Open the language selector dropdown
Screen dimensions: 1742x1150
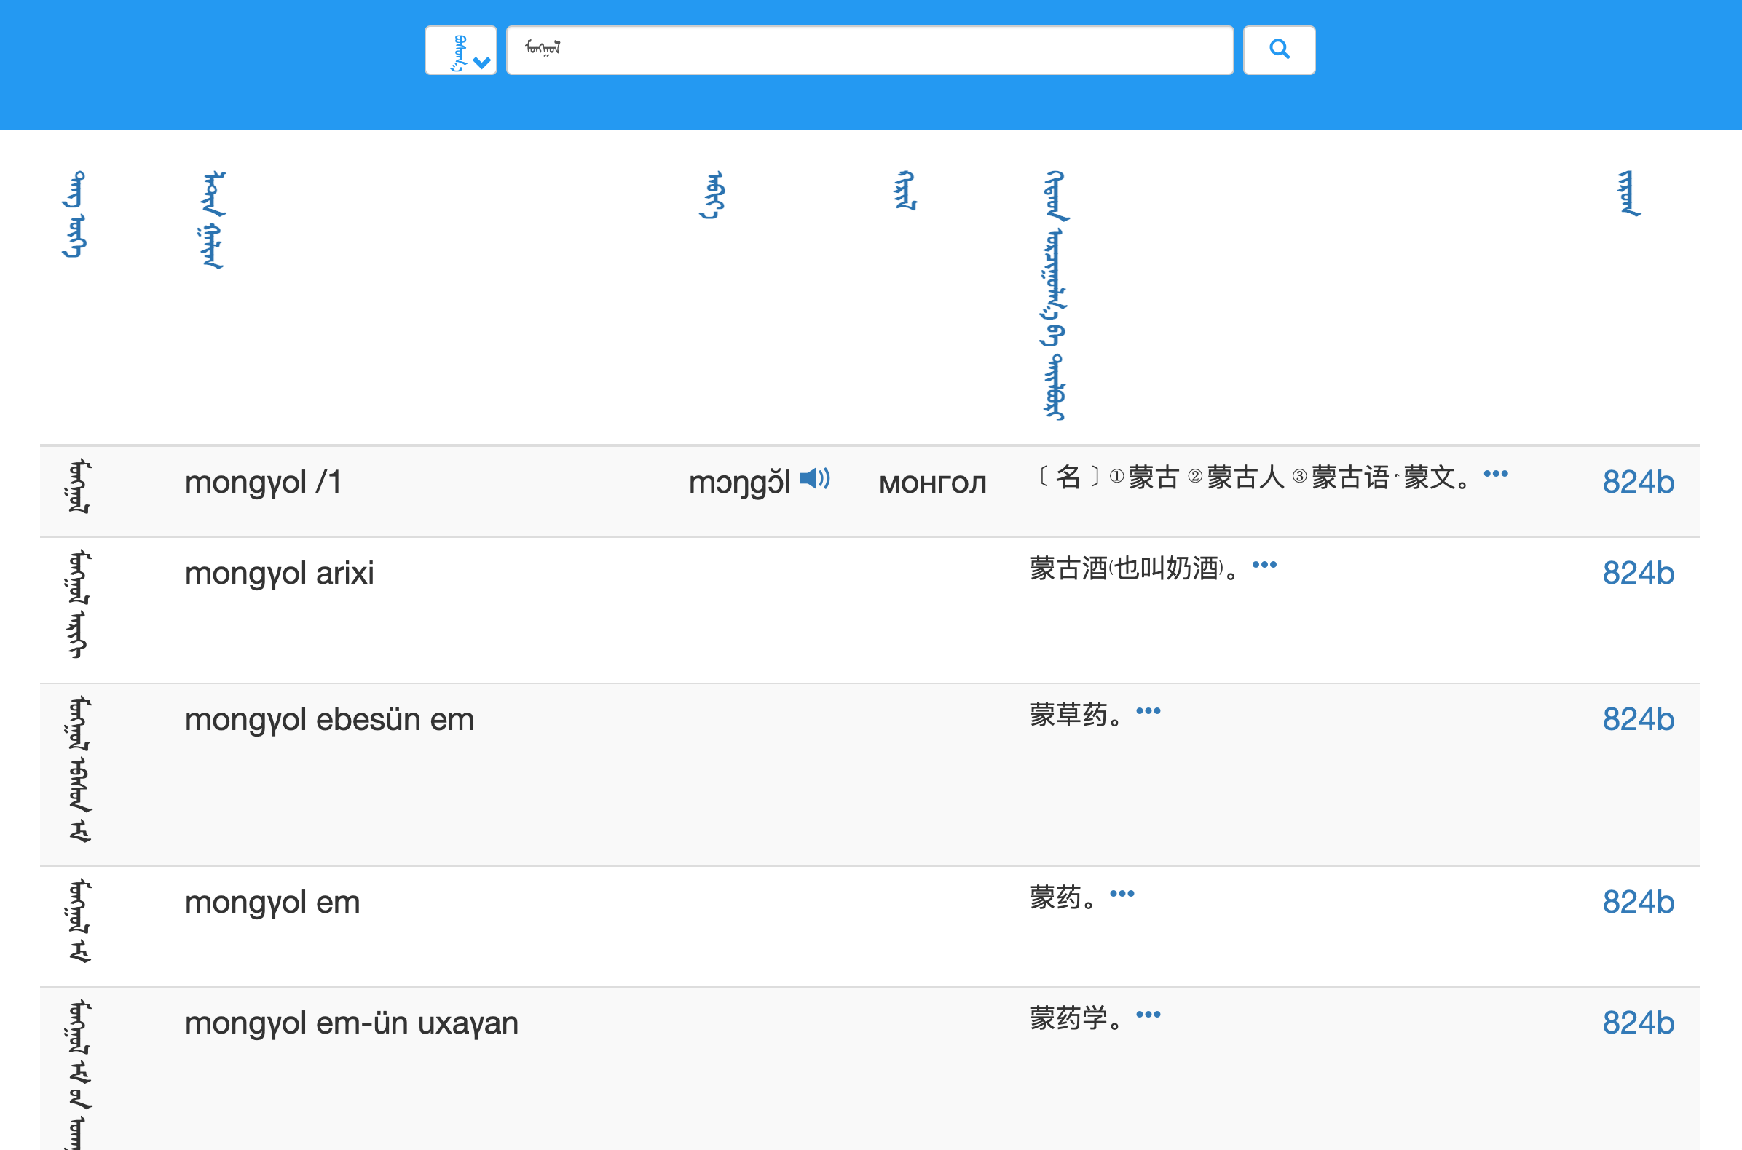[x=461, y=49]
